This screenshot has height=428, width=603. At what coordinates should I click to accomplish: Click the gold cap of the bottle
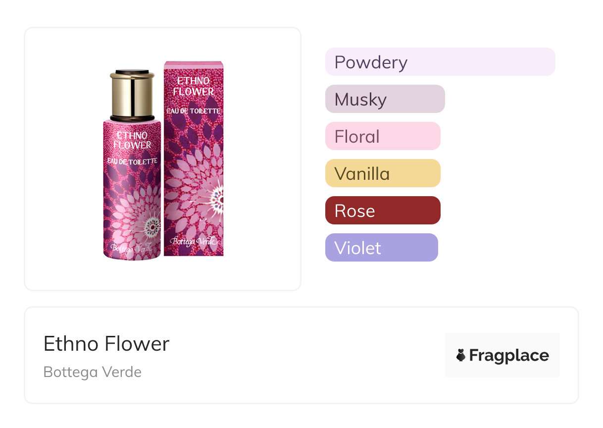click(132, 95)
